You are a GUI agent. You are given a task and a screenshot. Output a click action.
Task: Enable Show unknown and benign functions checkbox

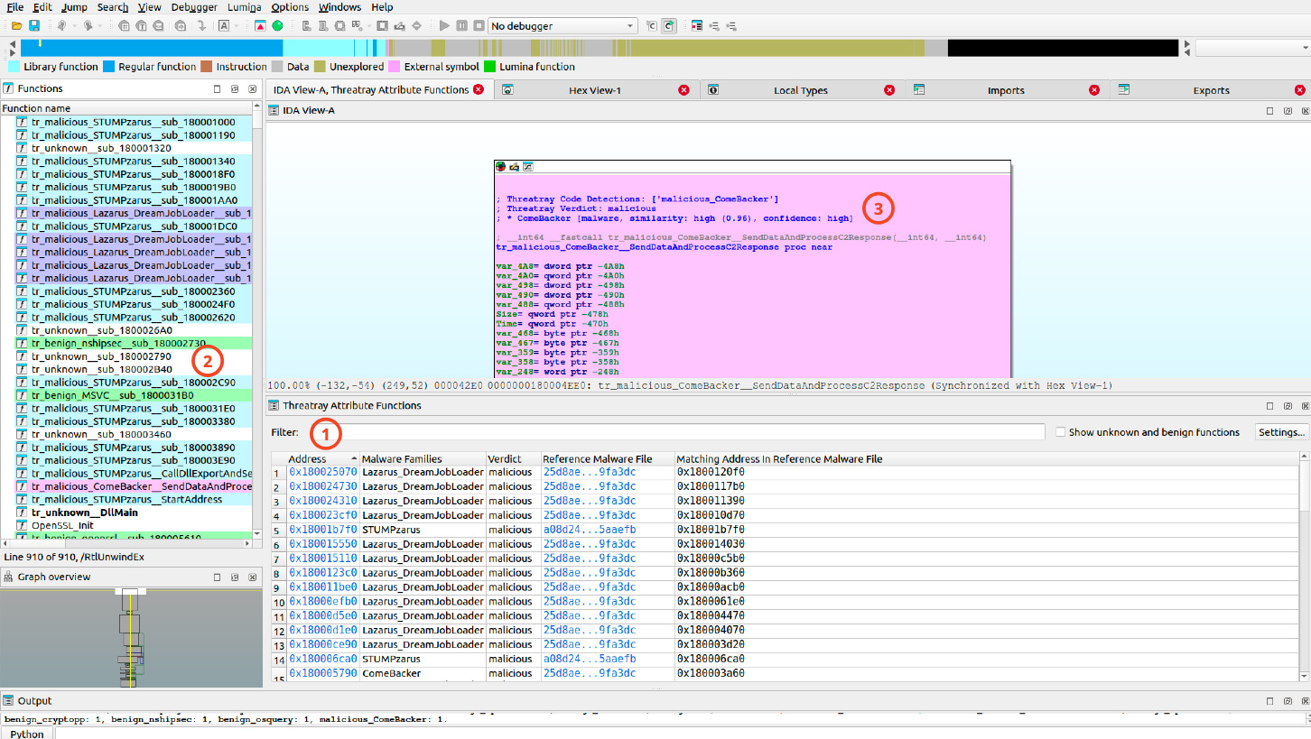coord(1061,432)
